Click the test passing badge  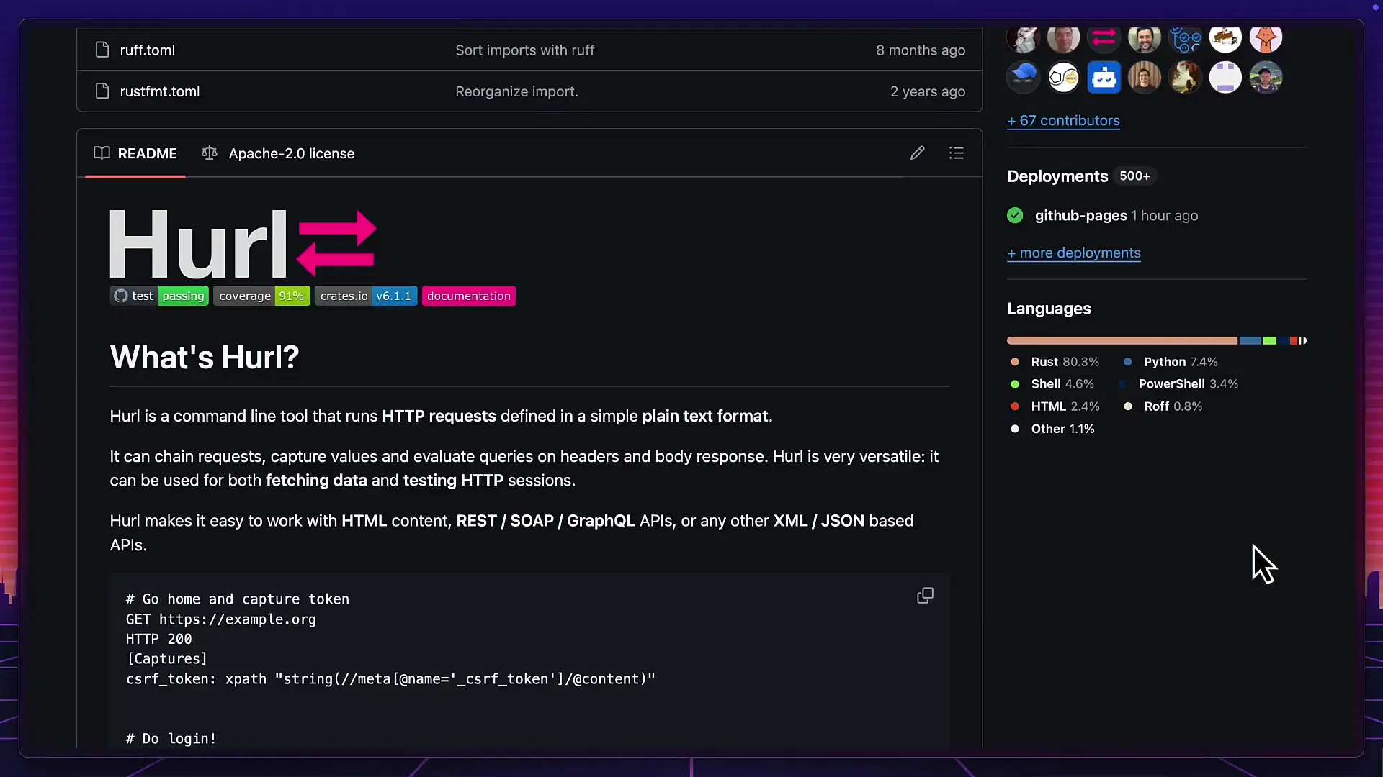(159, 296)
